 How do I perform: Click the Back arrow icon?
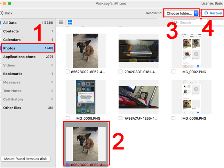(2, 13)
